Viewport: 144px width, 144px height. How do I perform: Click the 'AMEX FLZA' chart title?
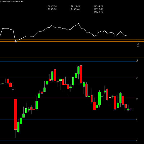[20, 2]
